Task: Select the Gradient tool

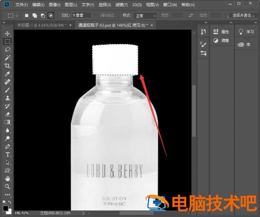Action: (7, 122)
